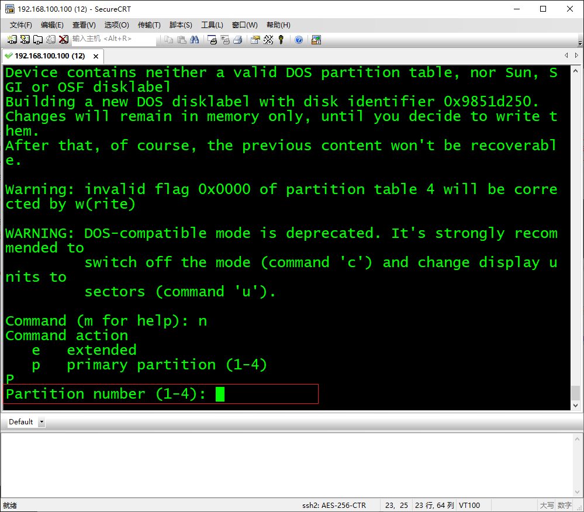584x512 pixels.
Task: Click the ssh2: AES-256-CTR status text
Action: [x=334, y=506]
